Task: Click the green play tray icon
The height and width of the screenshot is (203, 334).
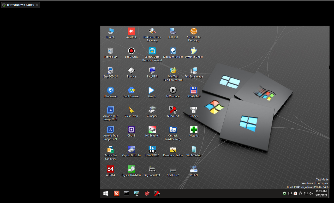Action: (284, 193)
